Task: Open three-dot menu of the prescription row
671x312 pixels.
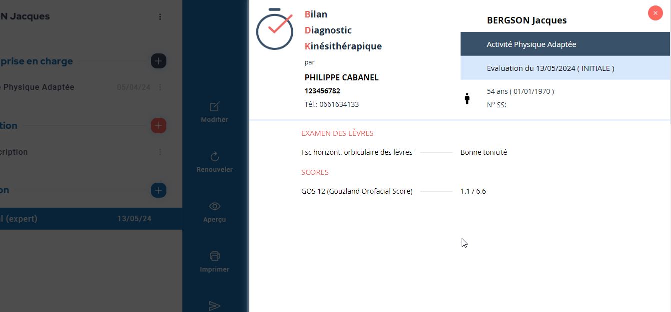Action: (160, 152)
